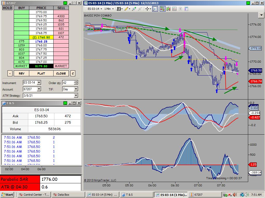Click the ATR @ 04:30 value 0.6

tap(61, 187)
